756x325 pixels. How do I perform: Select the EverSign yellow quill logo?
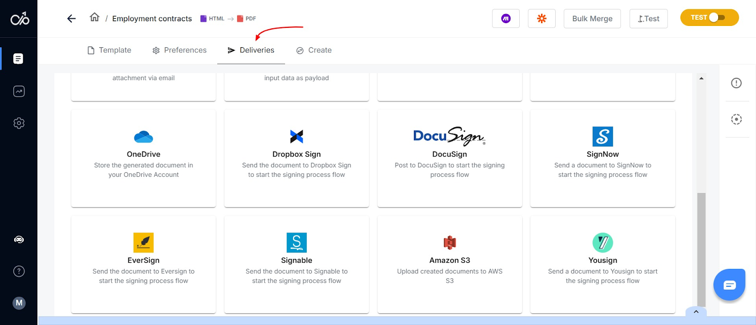[144, 243]
